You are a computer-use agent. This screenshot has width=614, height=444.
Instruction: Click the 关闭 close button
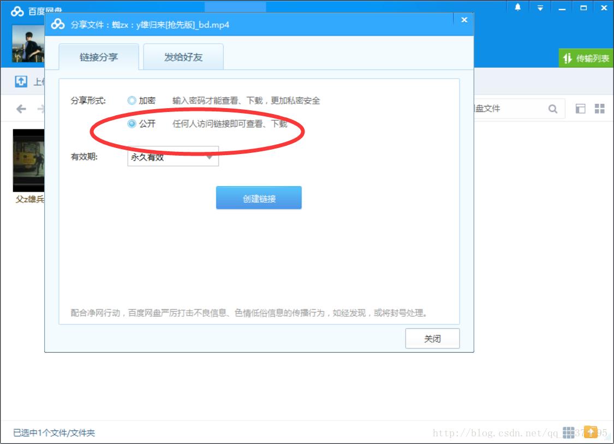pos(432,339)
